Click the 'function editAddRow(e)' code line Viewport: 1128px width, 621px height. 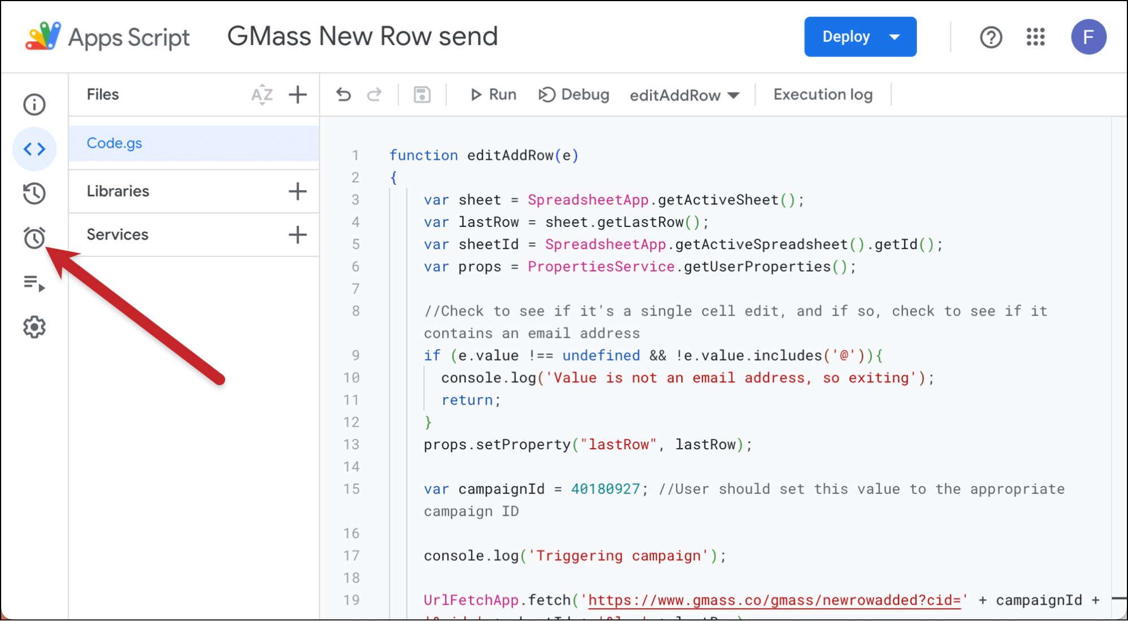(x=484, y=156)
